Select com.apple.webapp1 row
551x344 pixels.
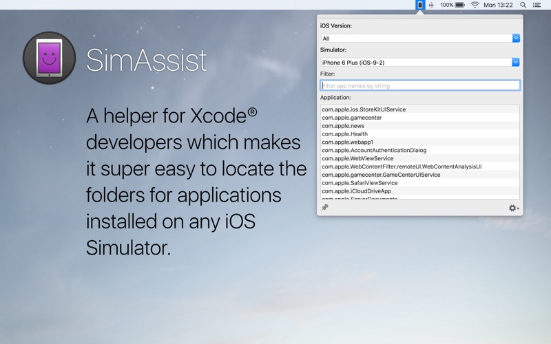click(x=420, y=142)
